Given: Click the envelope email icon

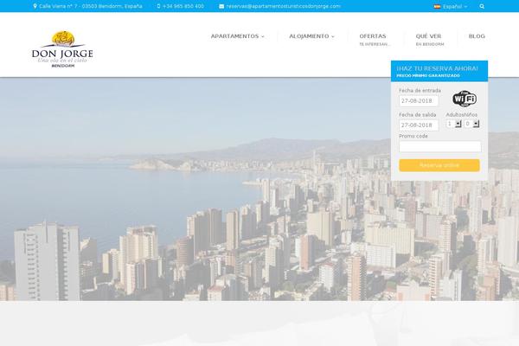Looking at the screenshot, I should [x=221, y=6].
